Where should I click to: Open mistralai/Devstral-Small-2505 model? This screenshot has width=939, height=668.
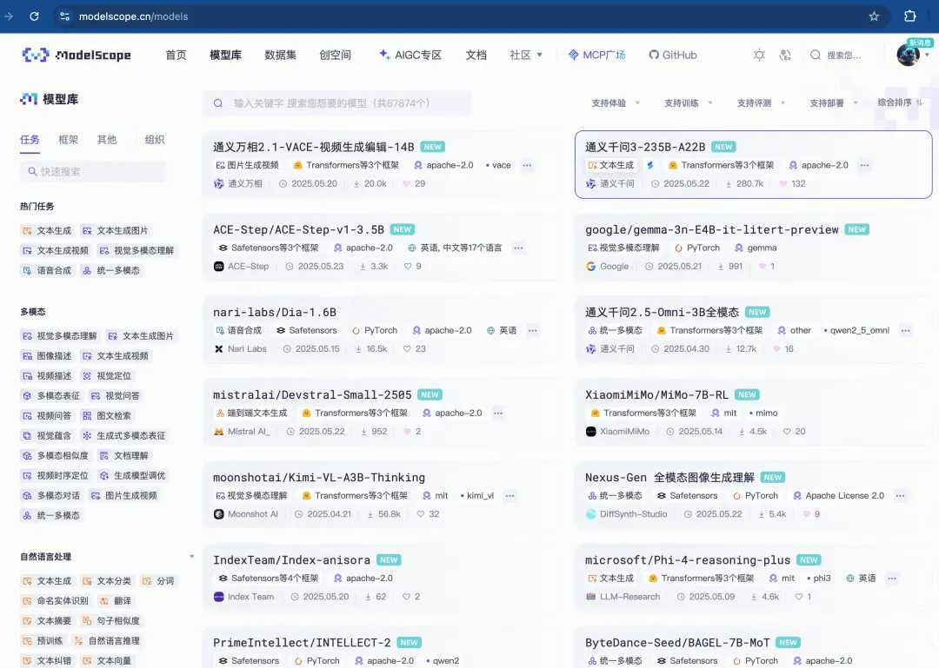pyautogui.click(x=313, y=394)
